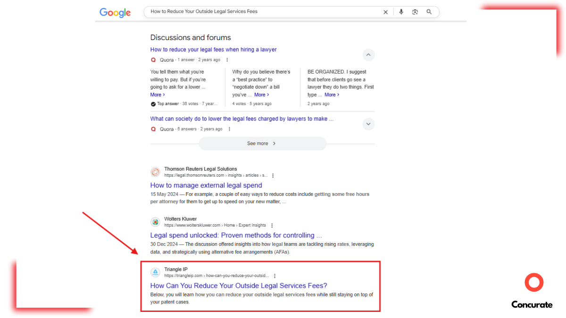The height and width of the screenshot is (318, 566).
Task: Click the Wolters Kluwer favicon
Action: 155,222
